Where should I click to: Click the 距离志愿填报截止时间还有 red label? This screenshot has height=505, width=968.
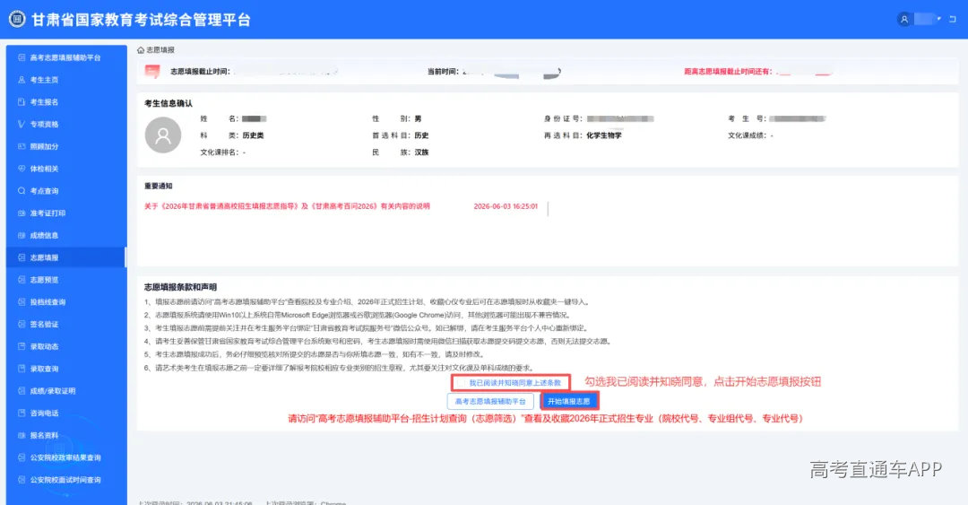728,72
